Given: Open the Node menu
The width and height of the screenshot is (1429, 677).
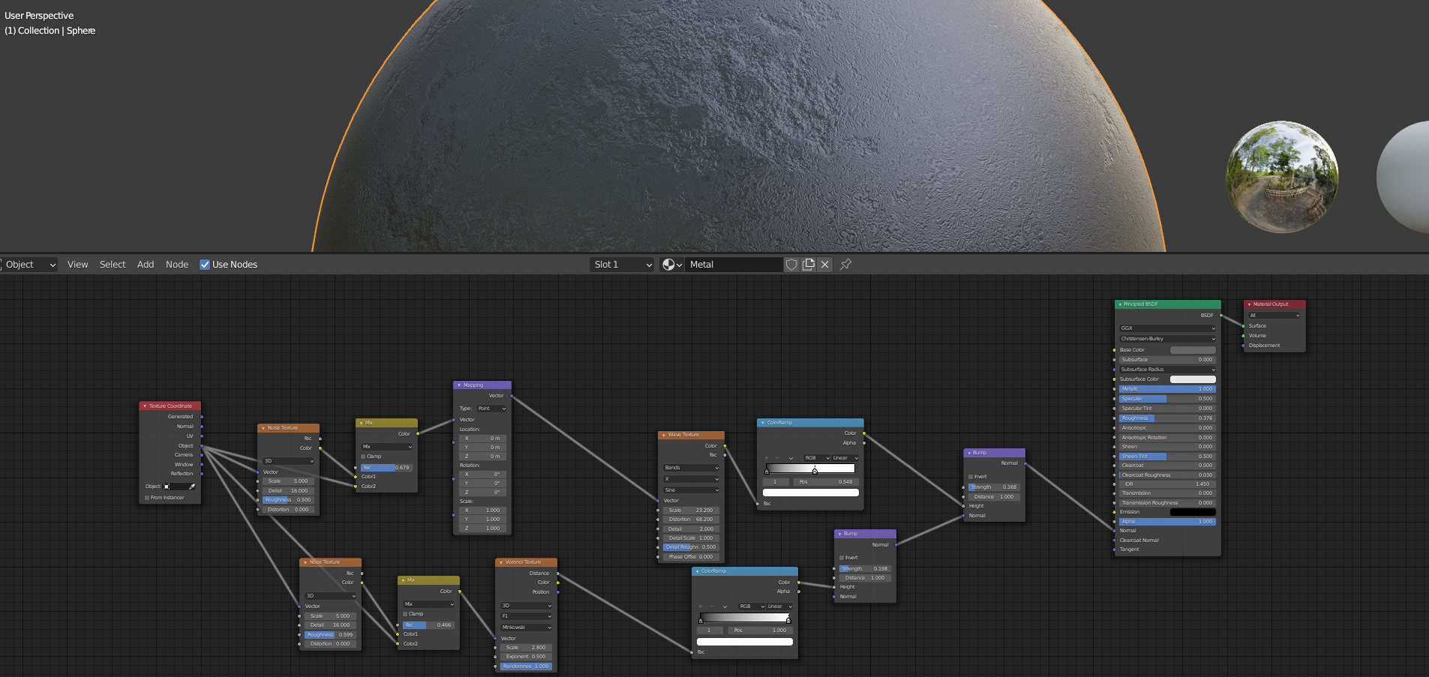Looking at the screenshot, I should click(x=177, y=265).
